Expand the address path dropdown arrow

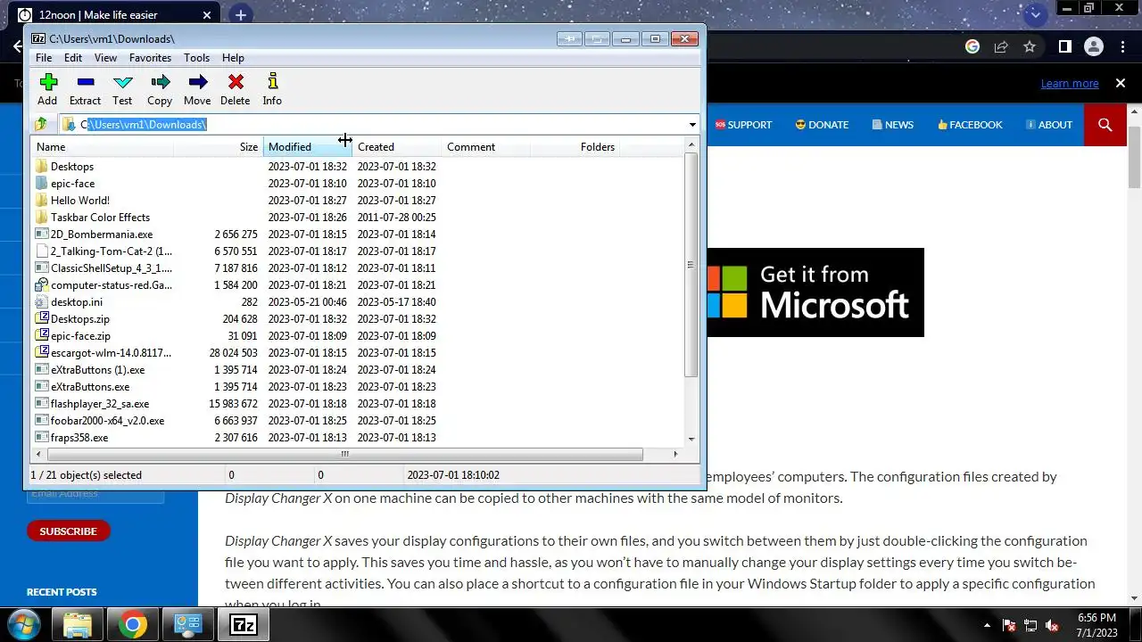pyautogui.click(x=692, y=125)
